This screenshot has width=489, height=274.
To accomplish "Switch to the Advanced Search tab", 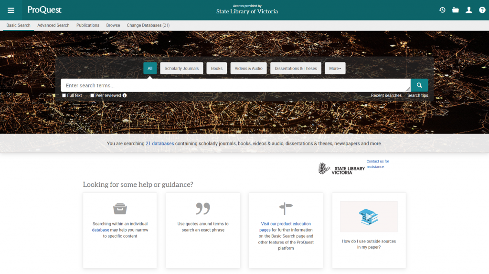I will (x=53, y=25).
